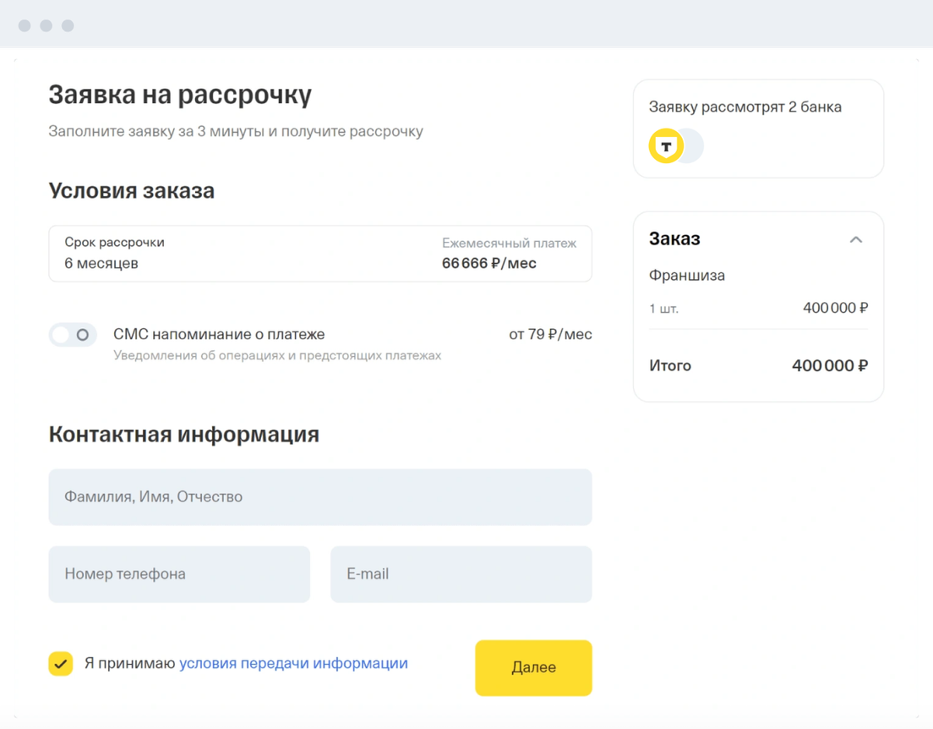Select the E-mail input field

click(x=461, y=574)
